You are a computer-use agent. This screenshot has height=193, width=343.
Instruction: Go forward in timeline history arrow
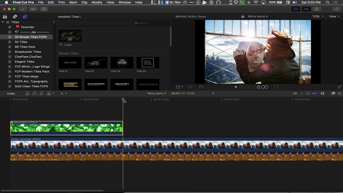tap(213, 93)
